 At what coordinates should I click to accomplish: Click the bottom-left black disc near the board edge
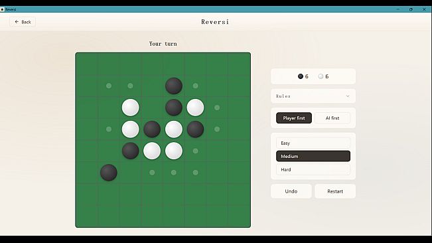tap(109, 173)
